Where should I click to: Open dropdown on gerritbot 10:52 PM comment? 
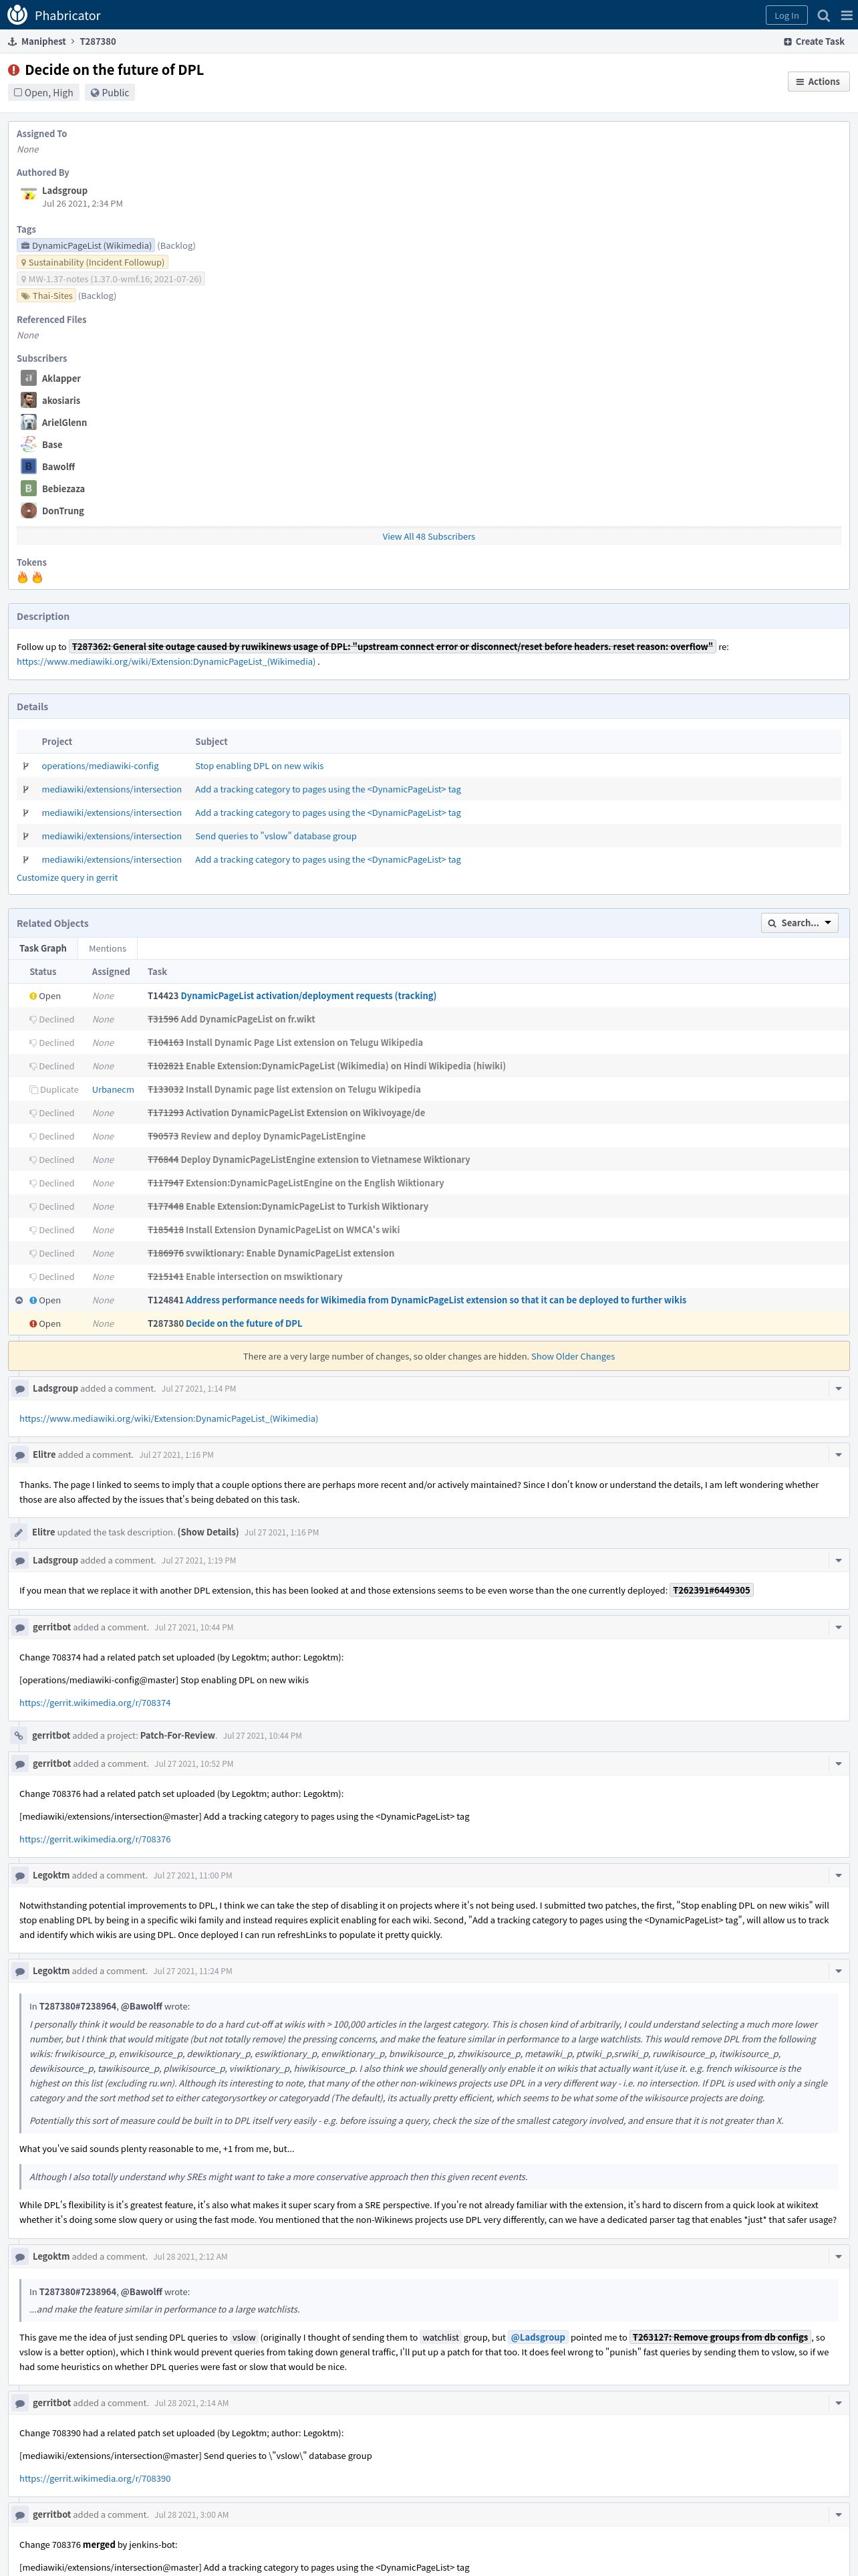click(838, 1764)
